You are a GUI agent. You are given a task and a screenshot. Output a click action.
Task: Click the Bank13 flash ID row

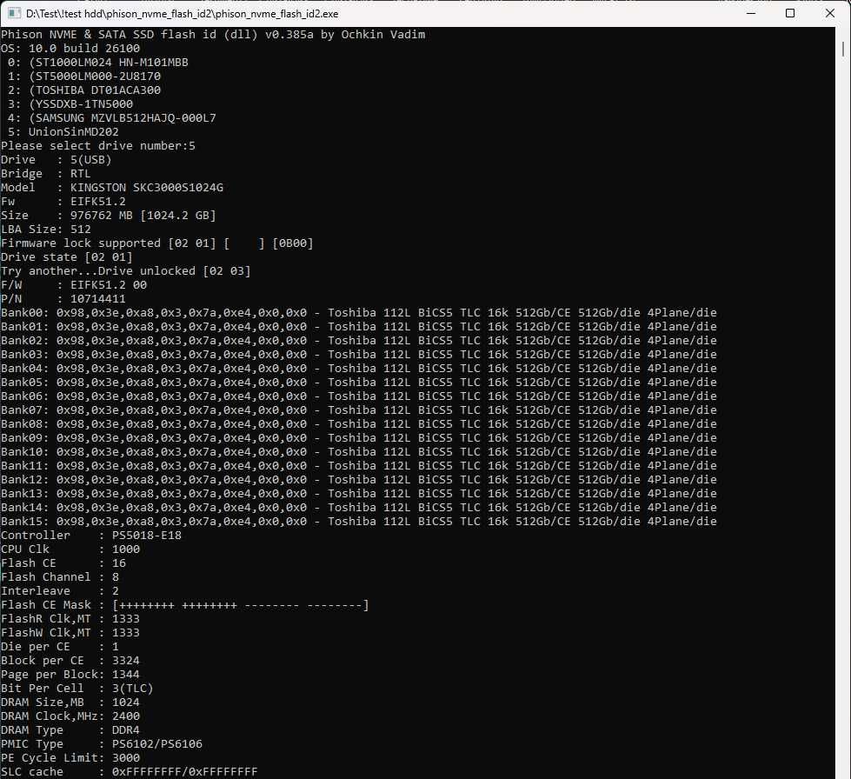pos(359,493)
